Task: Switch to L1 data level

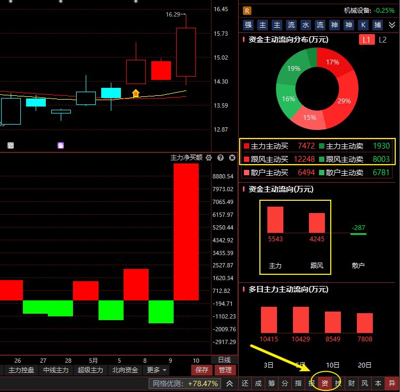Action: 366,40
